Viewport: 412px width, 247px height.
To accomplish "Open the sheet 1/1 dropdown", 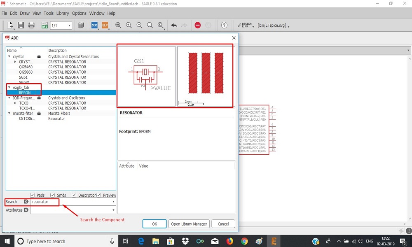I will pos(69,26).
